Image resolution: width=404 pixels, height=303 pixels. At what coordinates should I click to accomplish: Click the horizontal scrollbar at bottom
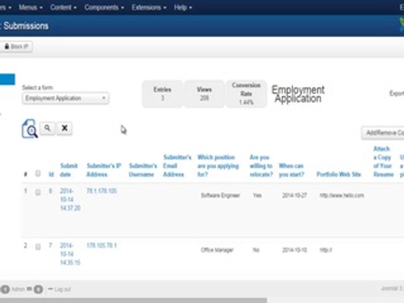pyautogui.click(x=133, y=300)
